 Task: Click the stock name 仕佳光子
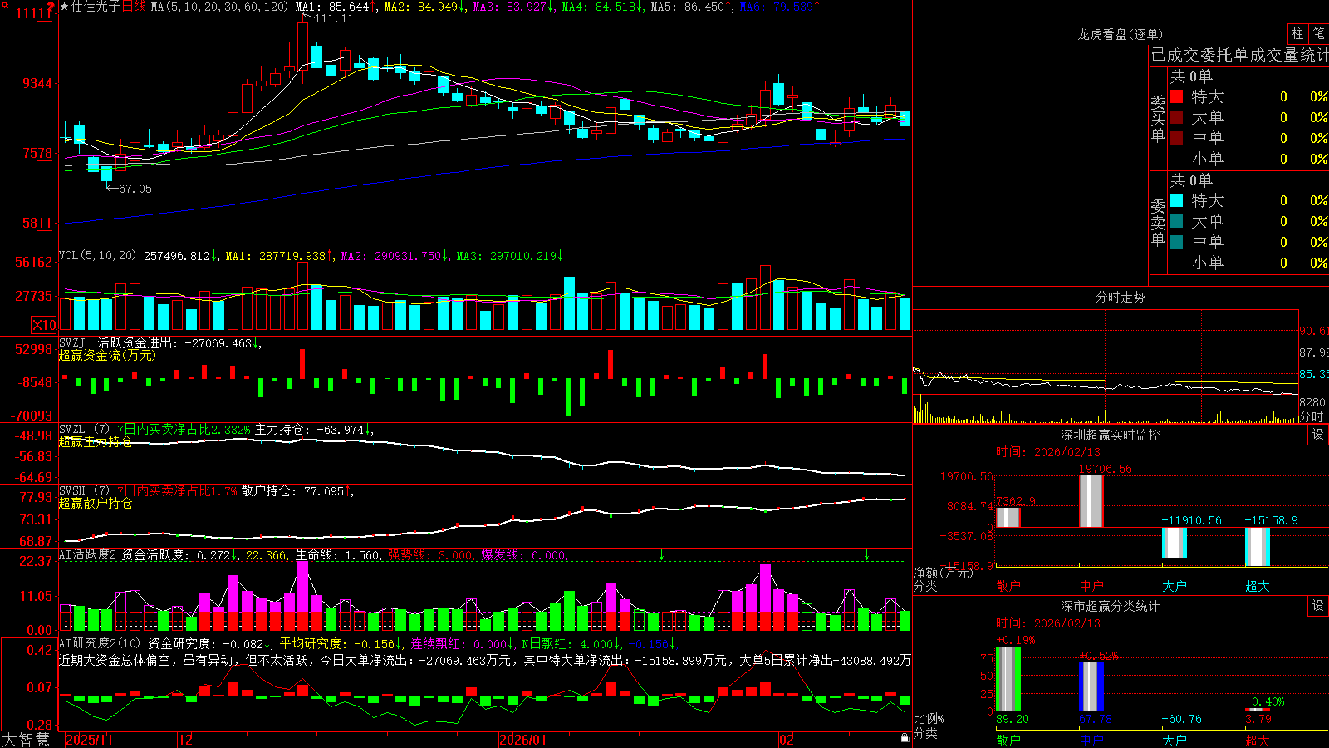[96, 7]
